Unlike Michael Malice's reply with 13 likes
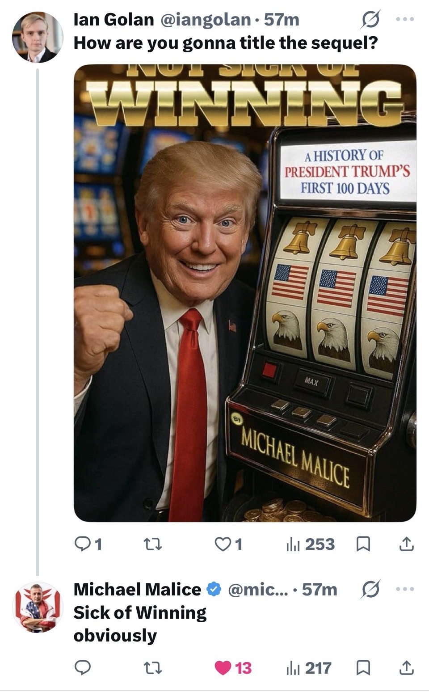The width and height of the screenshot is (429, 692). pos(222,668)
